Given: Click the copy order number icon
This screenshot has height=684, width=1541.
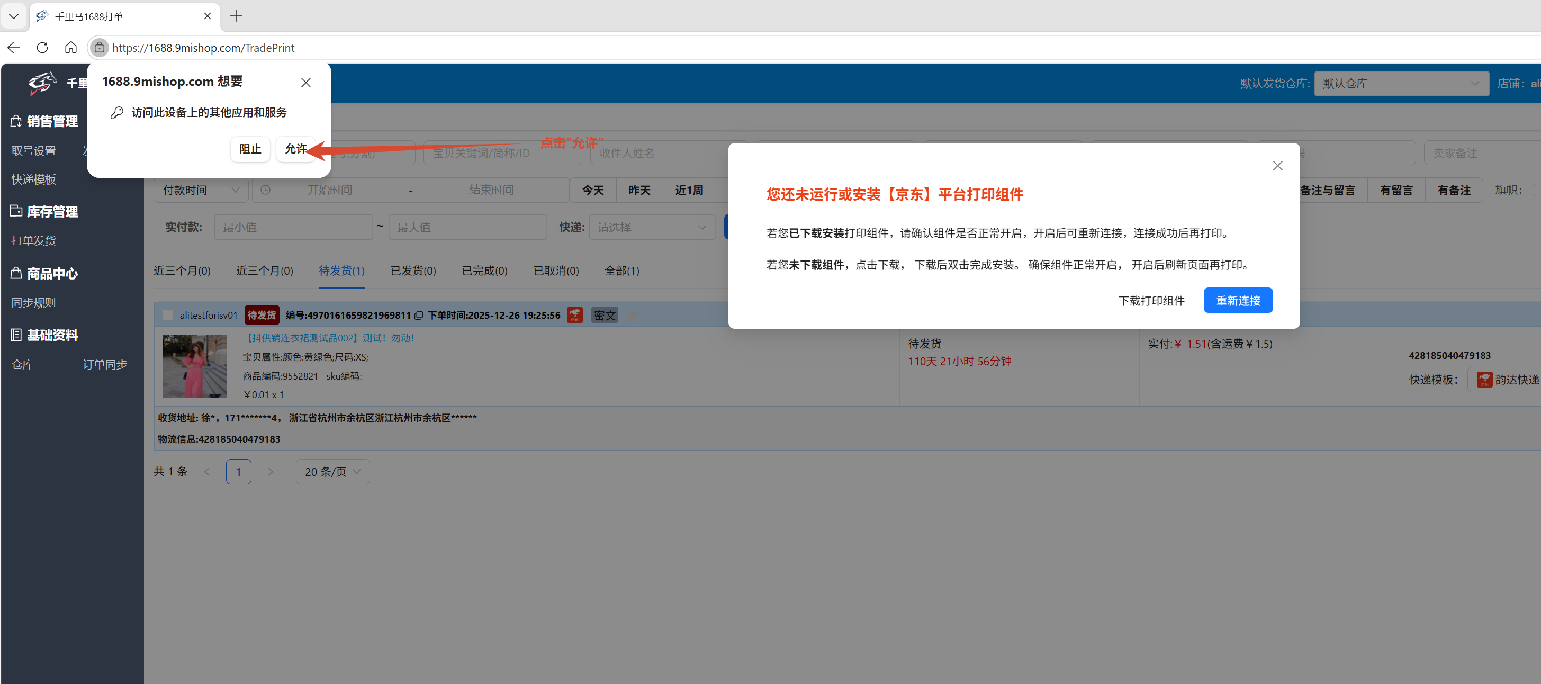Looking at the screenshot, I should coord(419,316).
